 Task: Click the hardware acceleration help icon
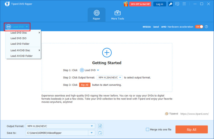[x=207, y=27]
